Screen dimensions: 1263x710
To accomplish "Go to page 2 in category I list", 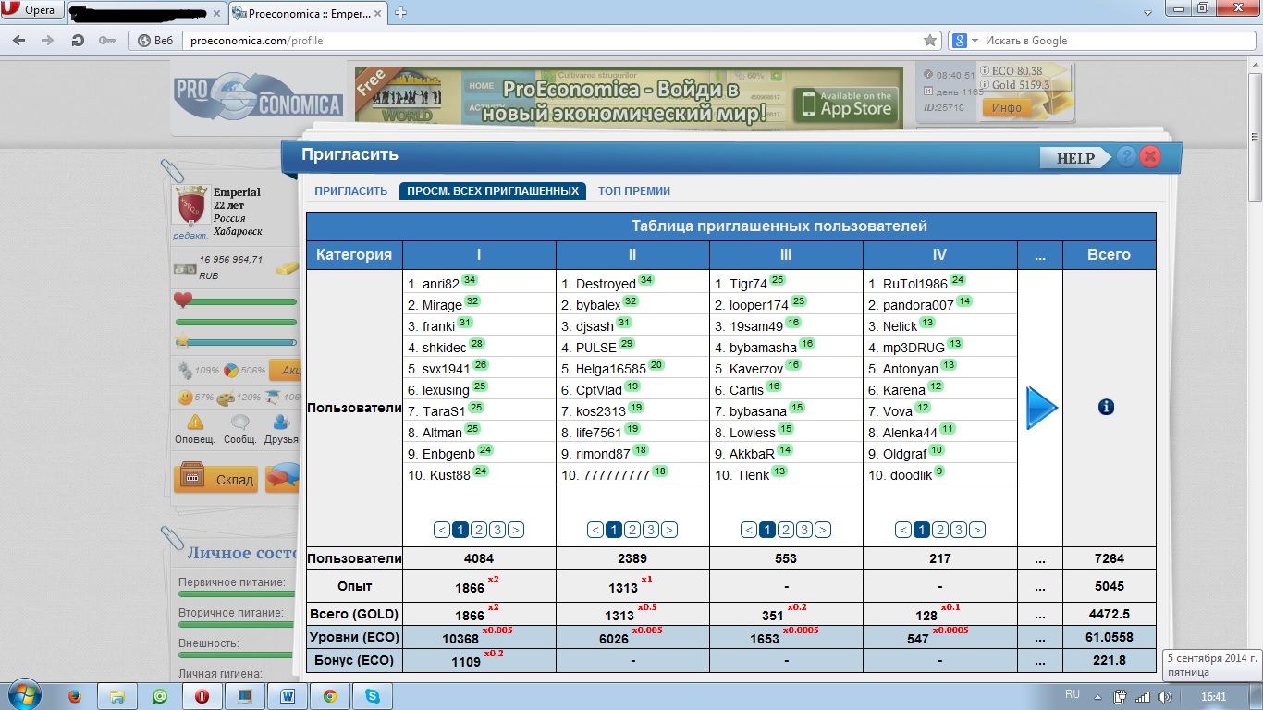I will pyautogui.click(x=478, y=530).
